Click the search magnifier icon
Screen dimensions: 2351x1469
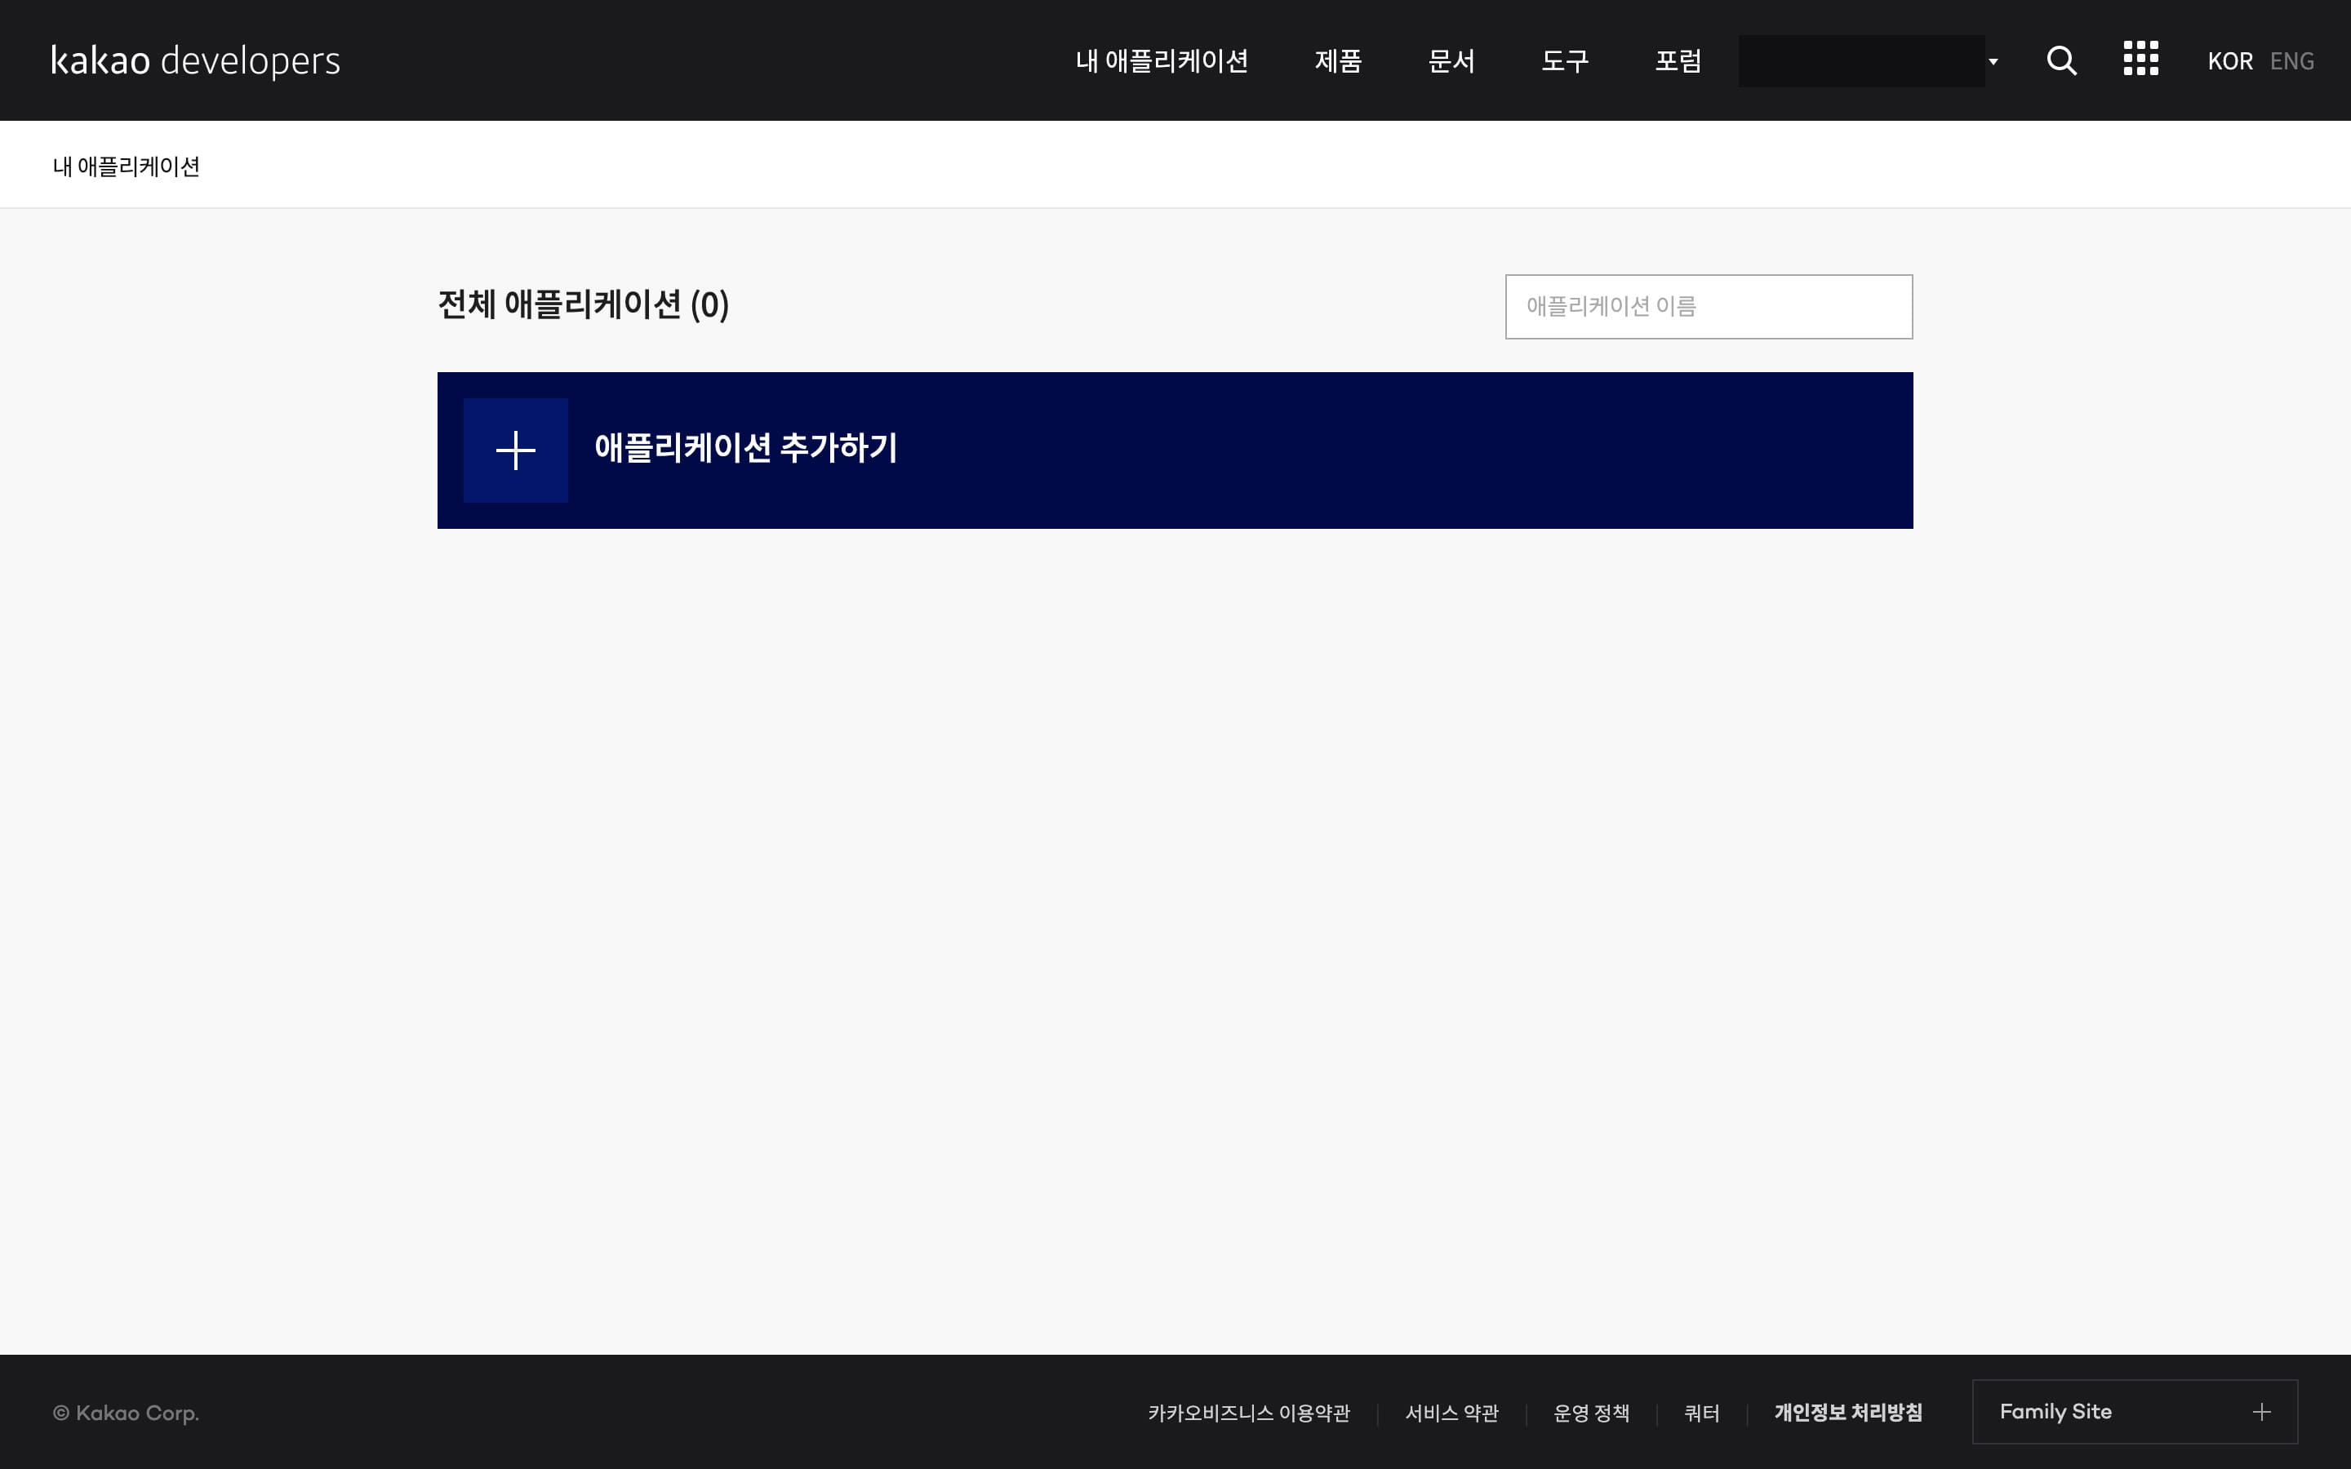point(2060,60)
